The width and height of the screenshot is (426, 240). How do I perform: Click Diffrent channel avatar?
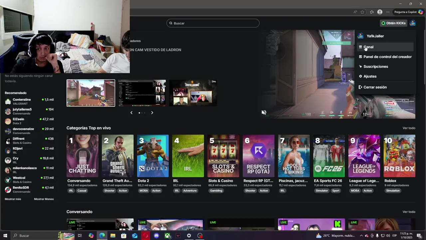click(8, 141)
